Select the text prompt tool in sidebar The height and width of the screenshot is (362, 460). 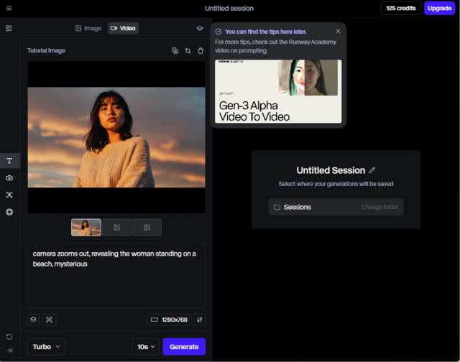point(9,161)
